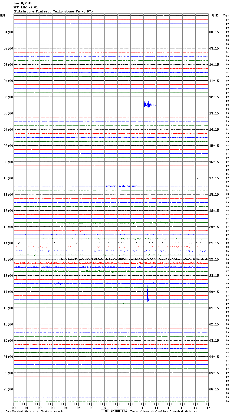
Task: Click the 22:00 MST time label
Action: coord(8,373)
